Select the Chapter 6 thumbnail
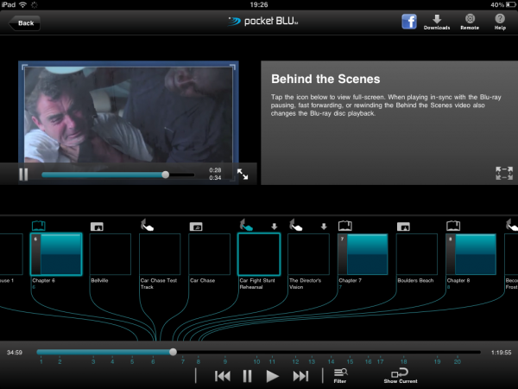518x389 pixels. (x=56, y=254)
